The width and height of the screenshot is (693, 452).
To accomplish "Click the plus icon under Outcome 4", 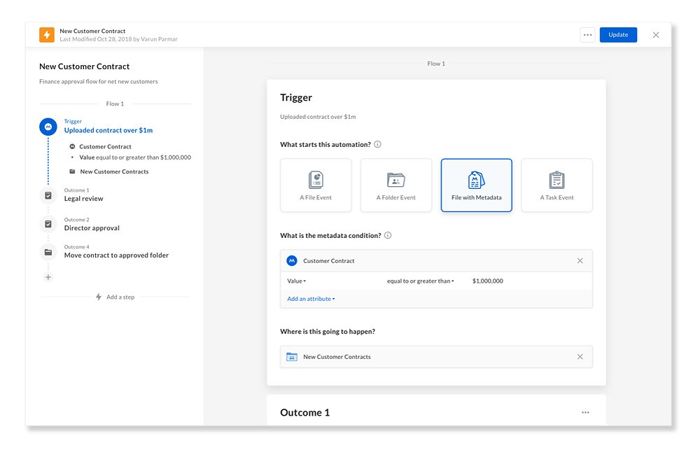I will [48, 277].
